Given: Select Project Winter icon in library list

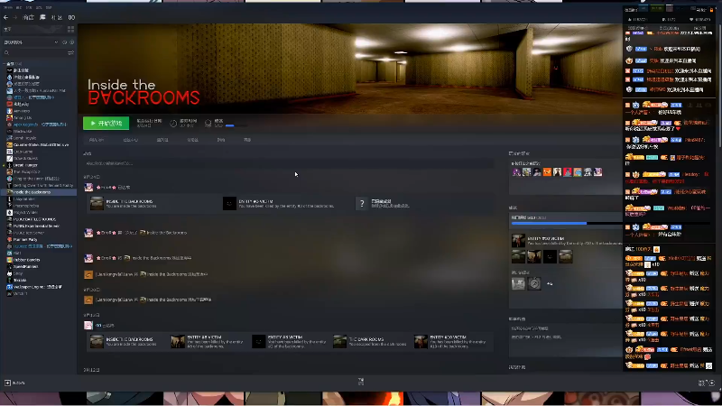Looking at the screenshot, I should (x=9, y=213).
